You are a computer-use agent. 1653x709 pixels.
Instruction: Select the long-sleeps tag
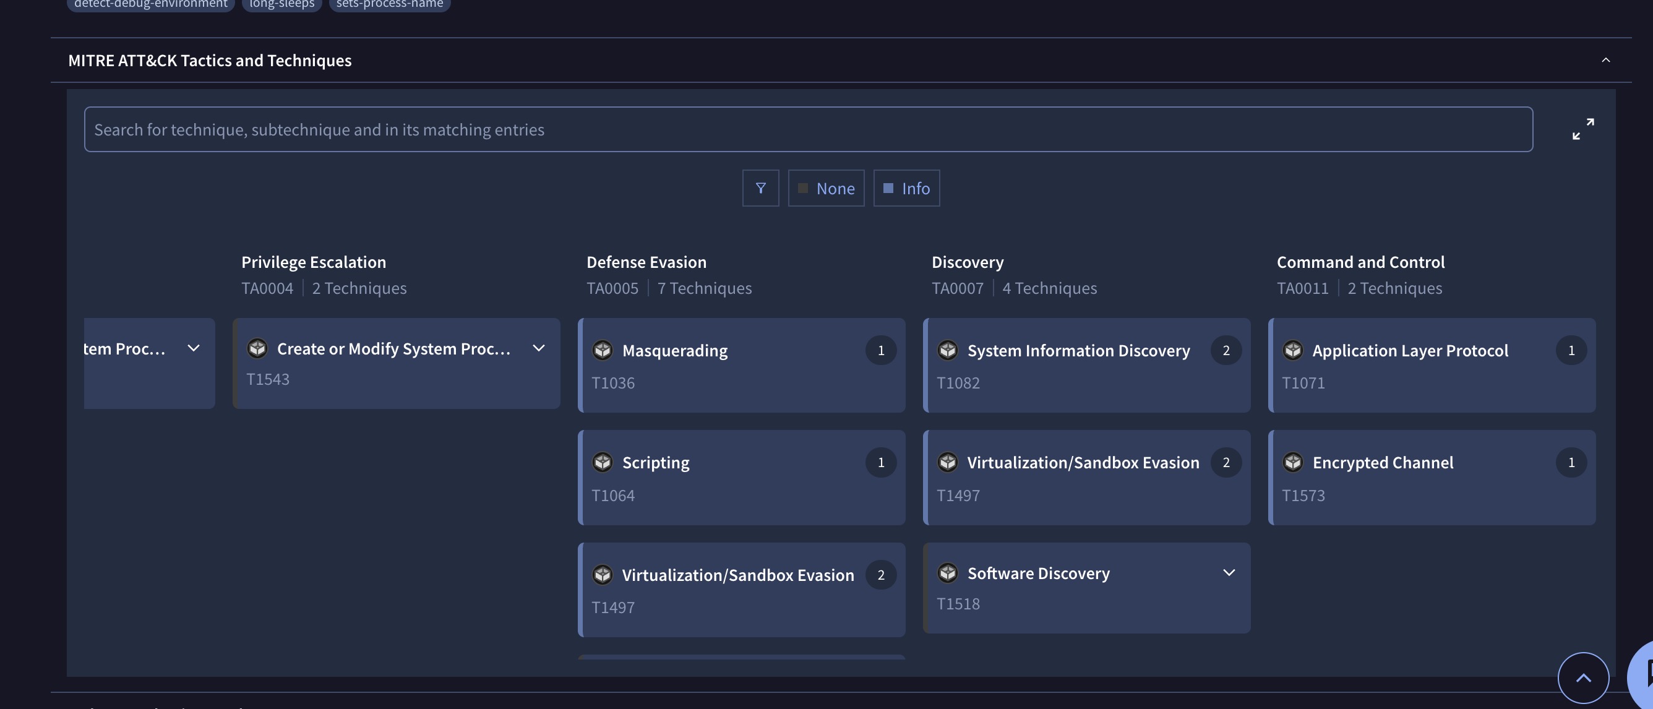pos(281,4)
